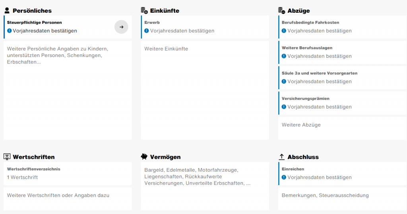The height and width of the screenshot is (214, 407).
Task: Select Weitere Abzüge
Action: tap(342, 128)
